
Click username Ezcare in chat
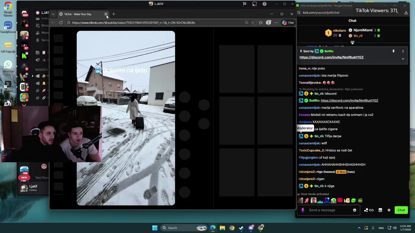click(x=304, y=115)
